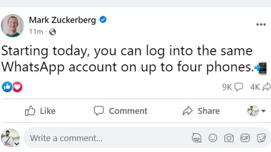Open the chevron on the commenter avatar
Image resolution: width=271 pixels, height=152 pixels.
coord(17,143)
